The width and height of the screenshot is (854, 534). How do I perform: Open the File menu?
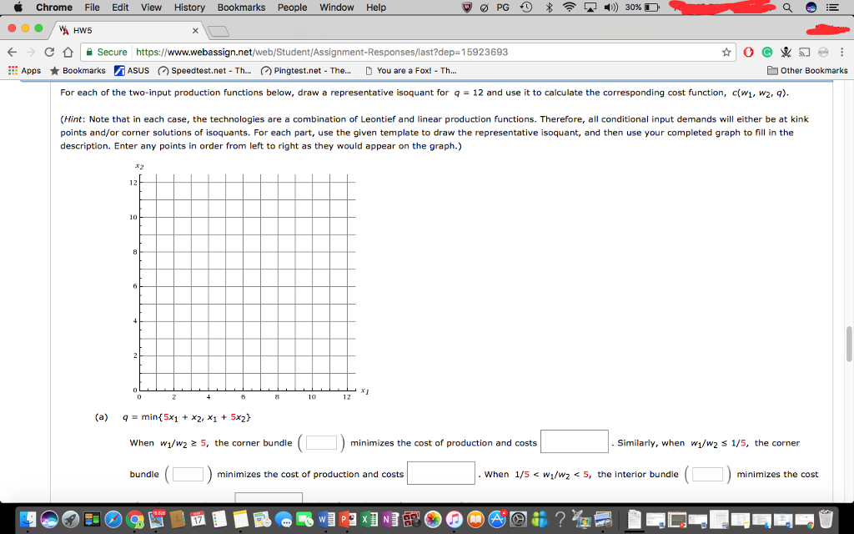(92, 8)
